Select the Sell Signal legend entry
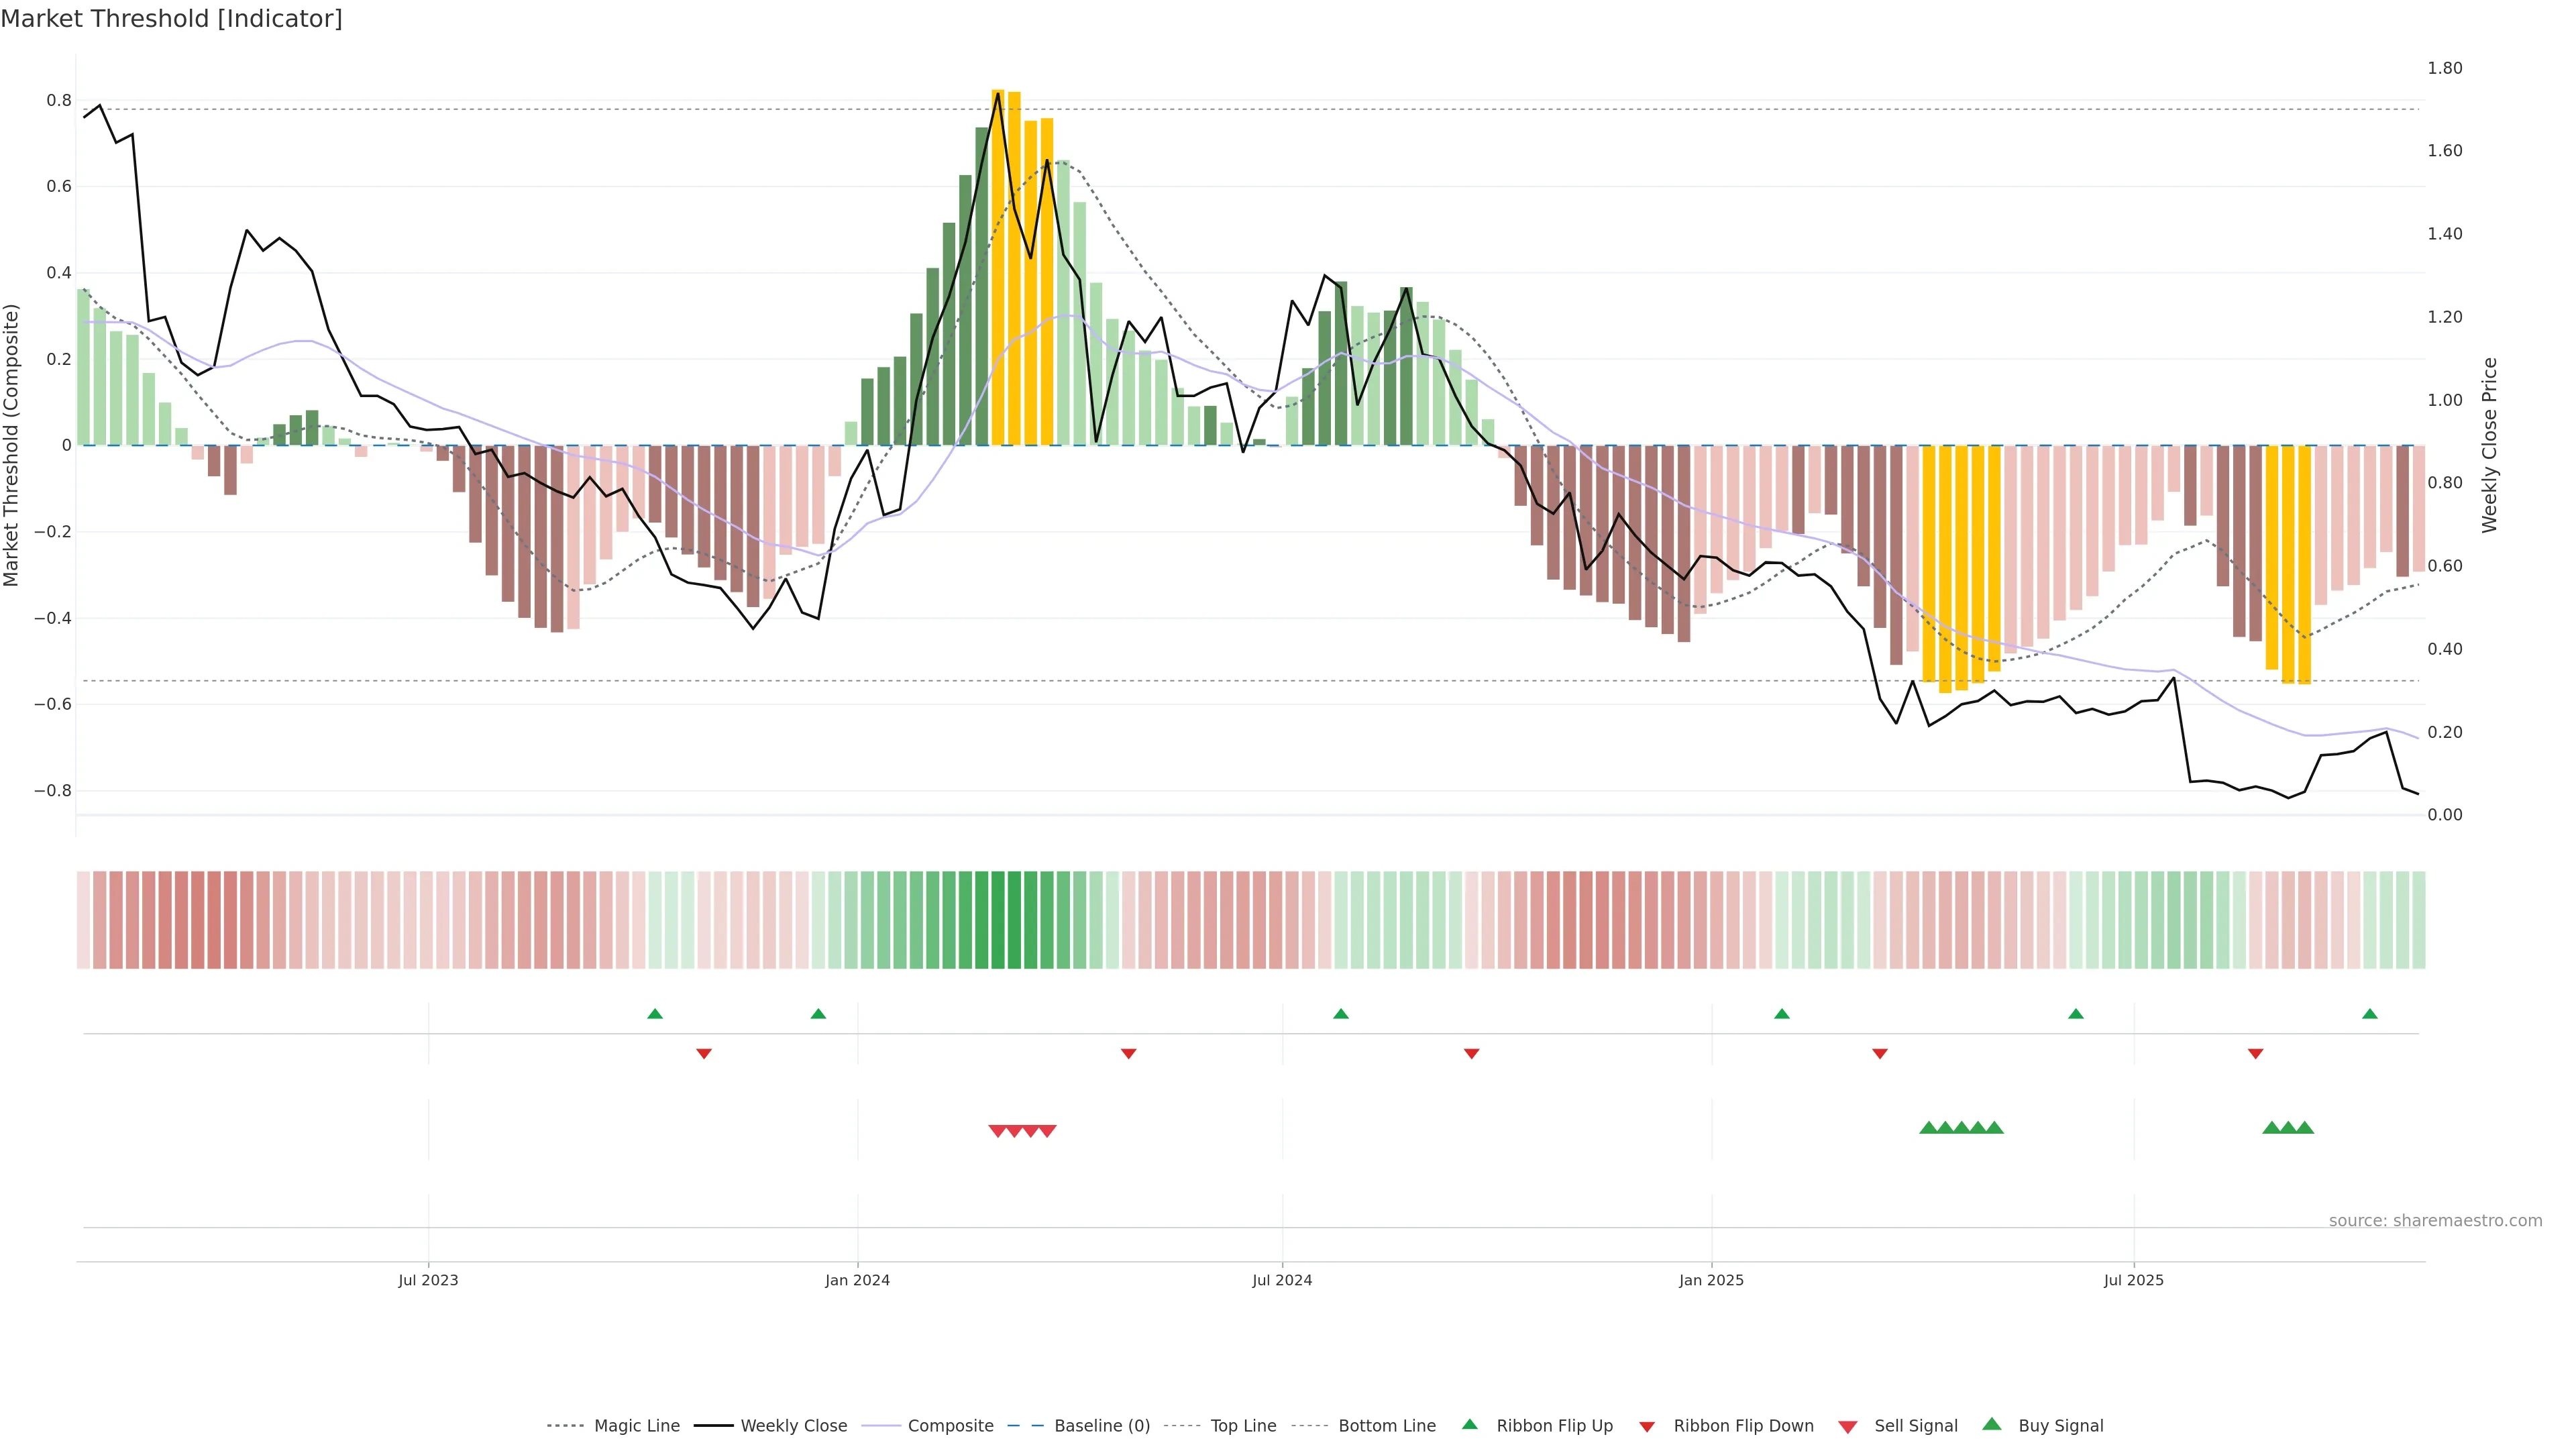This screenshot has width=2576, height=1449. click(x=1915, y=1426)
